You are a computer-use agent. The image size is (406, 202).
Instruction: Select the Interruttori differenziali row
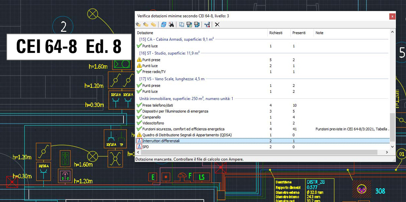262,141
